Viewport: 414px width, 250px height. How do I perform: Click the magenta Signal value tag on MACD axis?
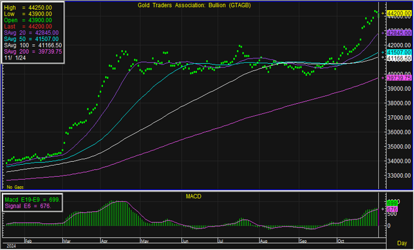(392, 209)
